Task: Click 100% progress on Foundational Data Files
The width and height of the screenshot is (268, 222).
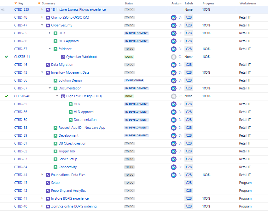Action: point(206,175)
